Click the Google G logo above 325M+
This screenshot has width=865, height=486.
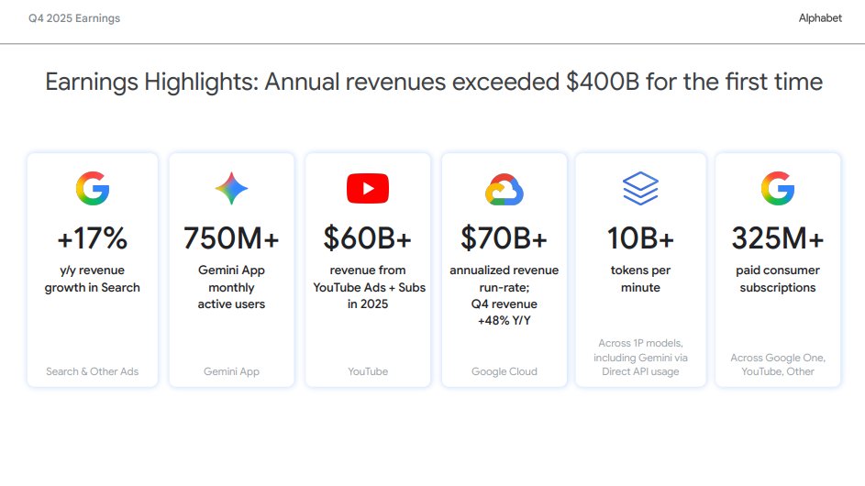(778, 189)
